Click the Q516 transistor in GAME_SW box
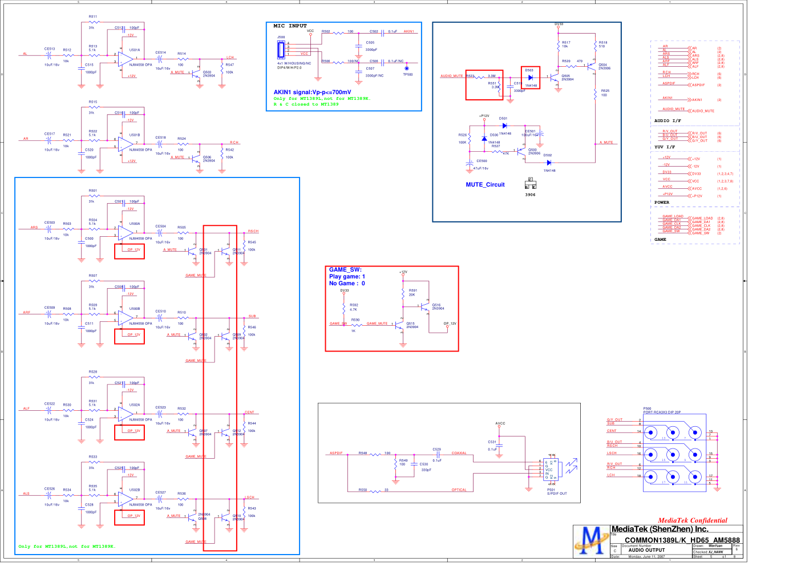Image resolution: width=801 pixels, height=566 pixels. tap(427, 308)
